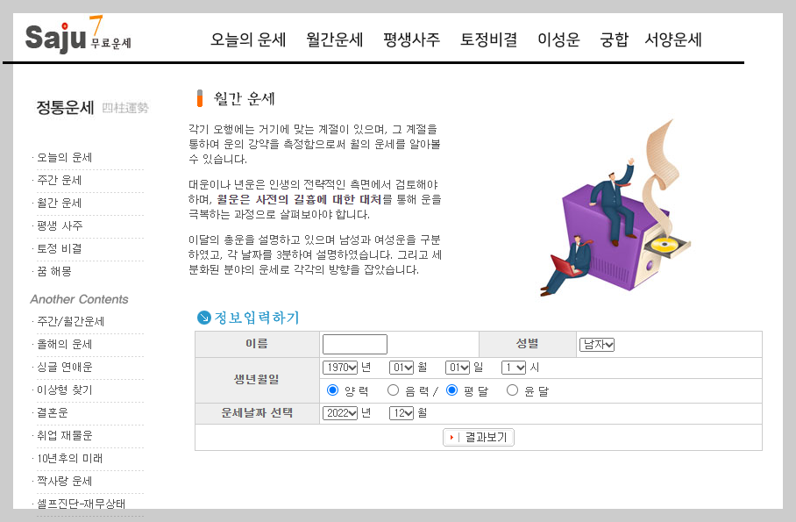
Task: Open 이상형 찾기 link
Action: [x=65, y=390]
